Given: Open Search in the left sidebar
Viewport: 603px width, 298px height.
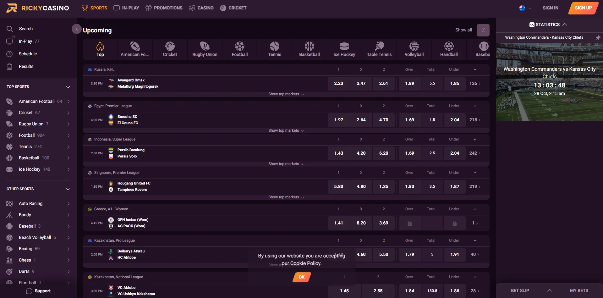Looking at the screenshot, I should (x=25, y=29).
